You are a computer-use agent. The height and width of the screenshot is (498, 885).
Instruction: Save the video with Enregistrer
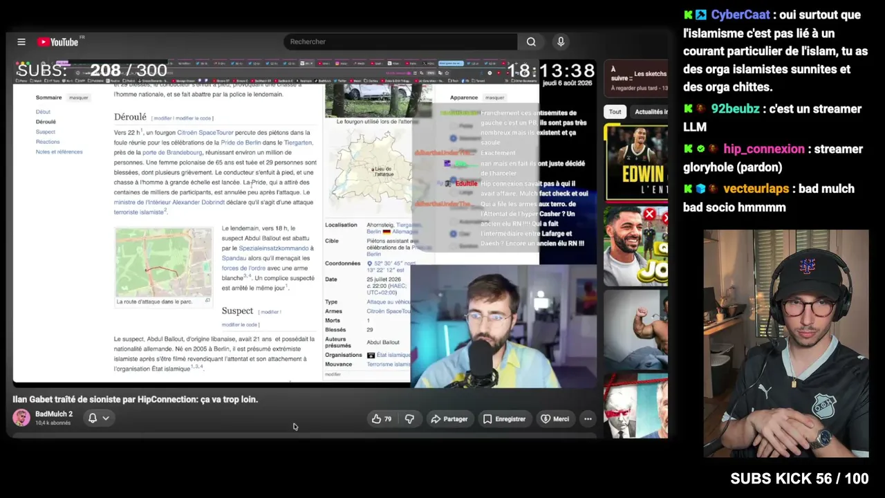[x=504, y=418]
